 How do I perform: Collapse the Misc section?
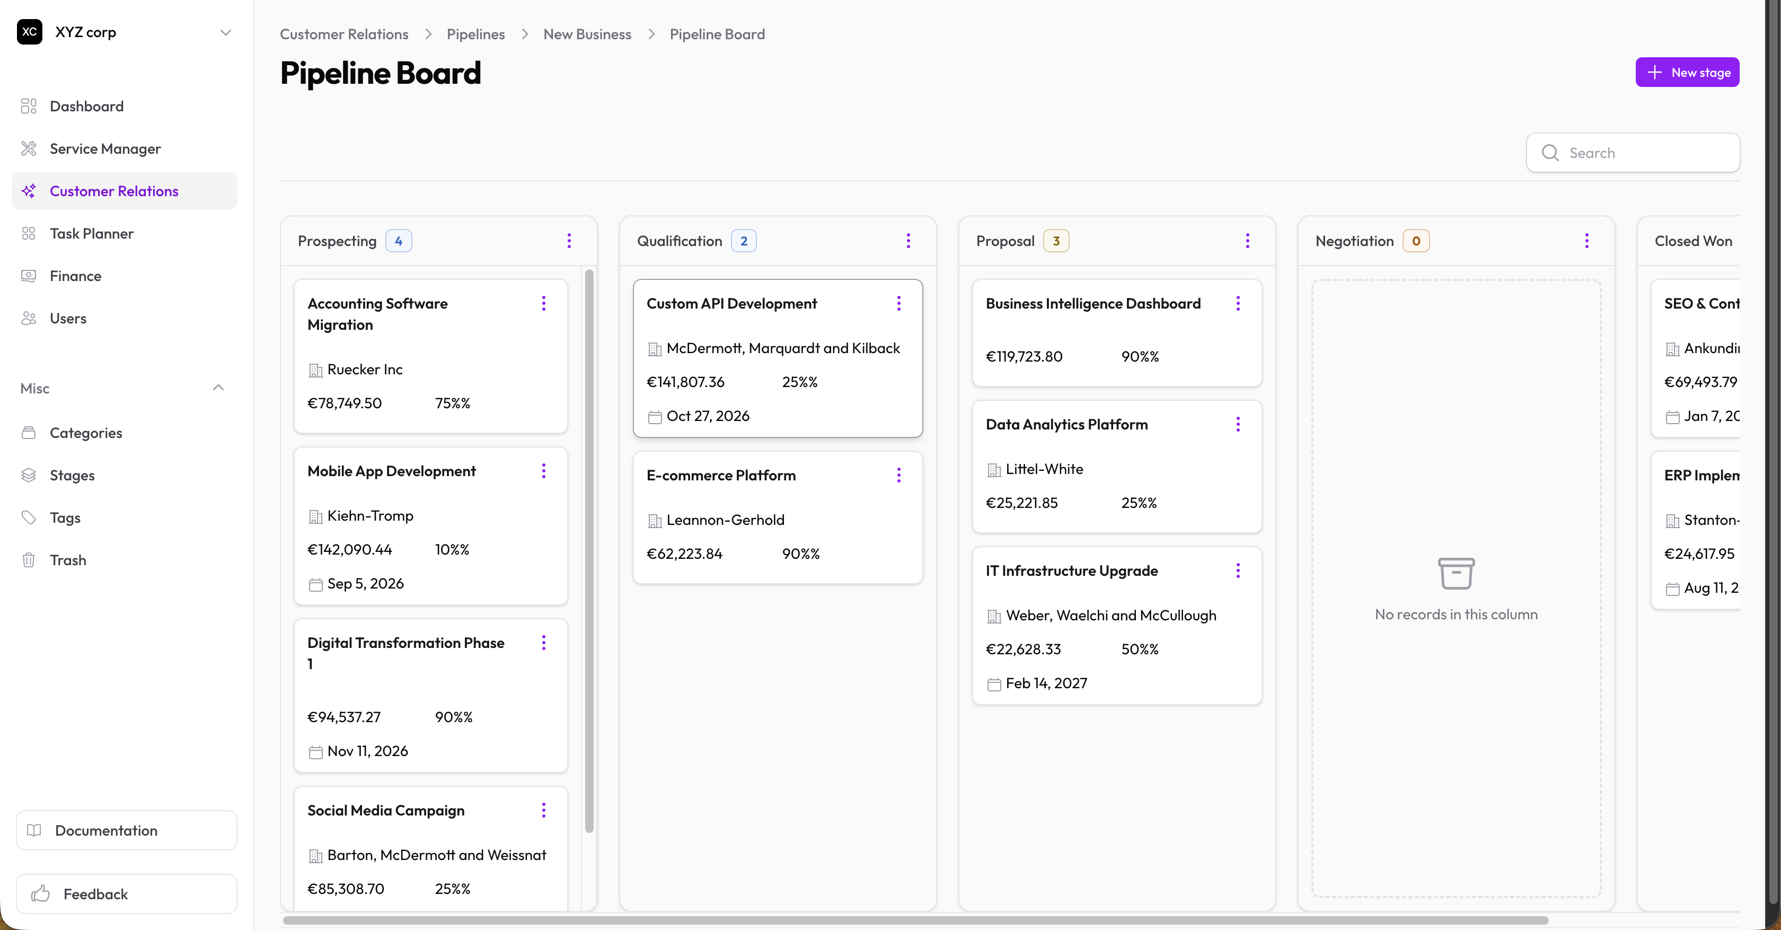218,388
